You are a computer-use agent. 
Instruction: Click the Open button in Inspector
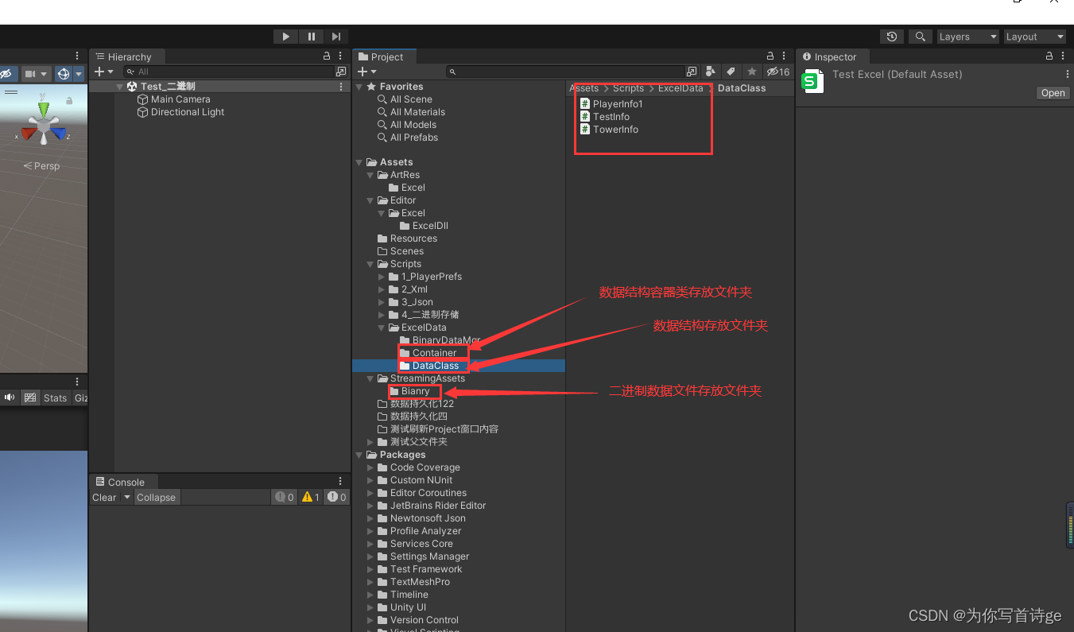tap(1052, 92)
